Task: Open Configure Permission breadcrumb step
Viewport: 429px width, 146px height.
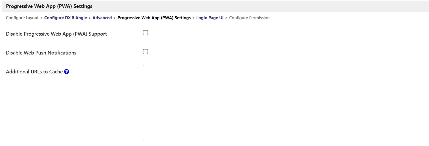Action: [249, 18]
